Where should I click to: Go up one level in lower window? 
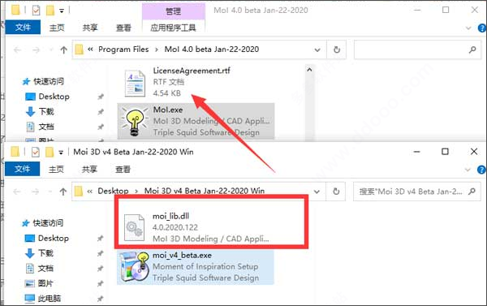63,192
